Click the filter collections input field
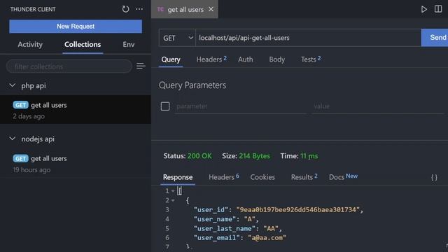Screen dimensions: 448x252 click(x=69, y=66)
